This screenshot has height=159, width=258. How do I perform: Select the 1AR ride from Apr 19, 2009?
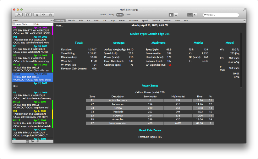(x=32, y=40)
